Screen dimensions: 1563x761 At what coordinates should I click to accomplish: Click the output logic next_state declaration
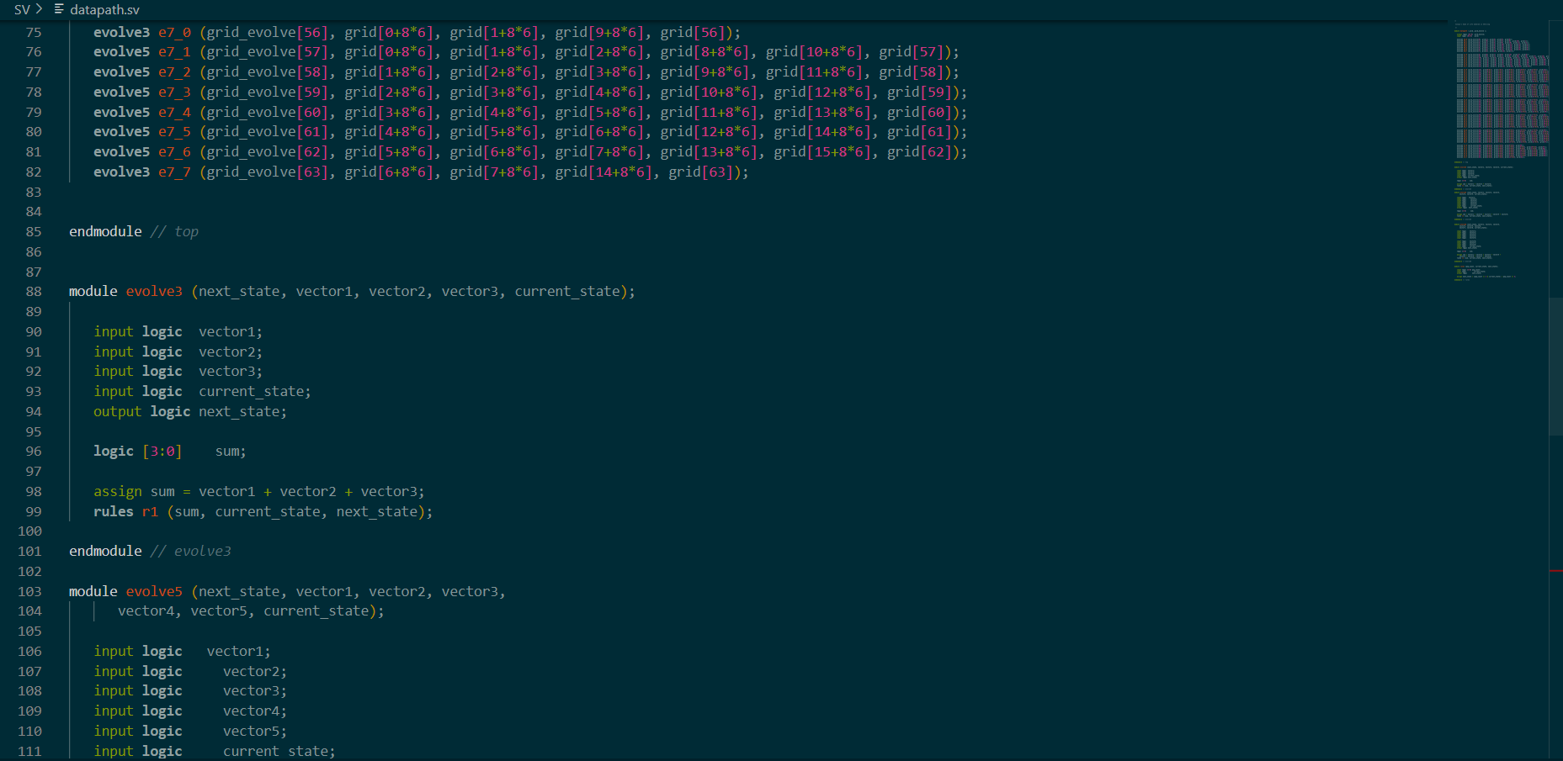pyautogui.click(x=189, y=411)
